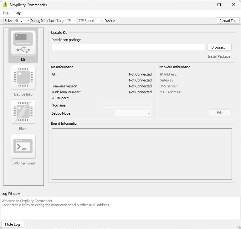Click the Browse button
This screenshot has height=229, width=241.
(x=219, y=47)
